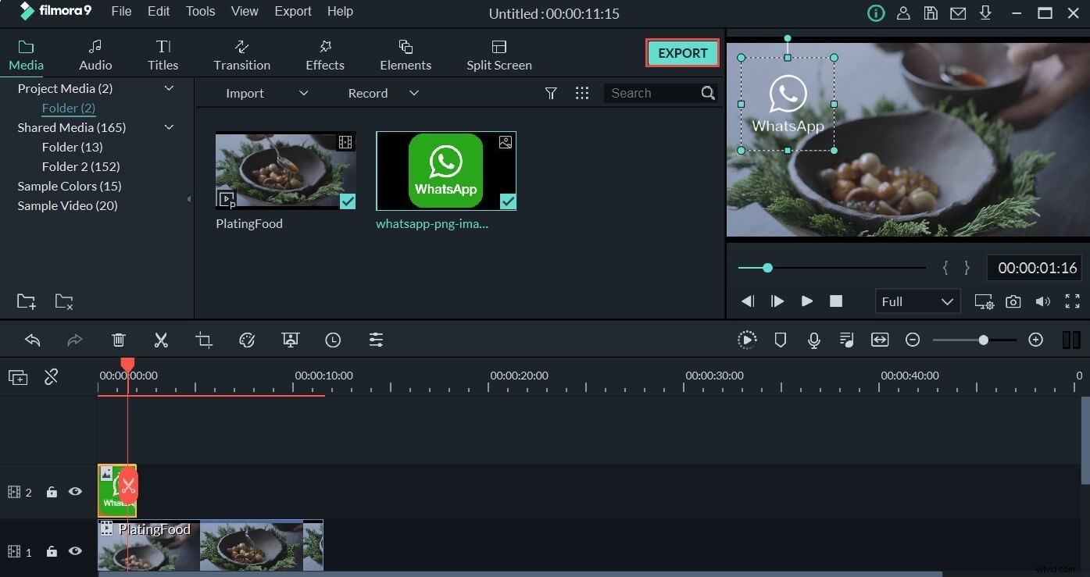Open the Full playback quality dropdown

(x=917, y=301)
